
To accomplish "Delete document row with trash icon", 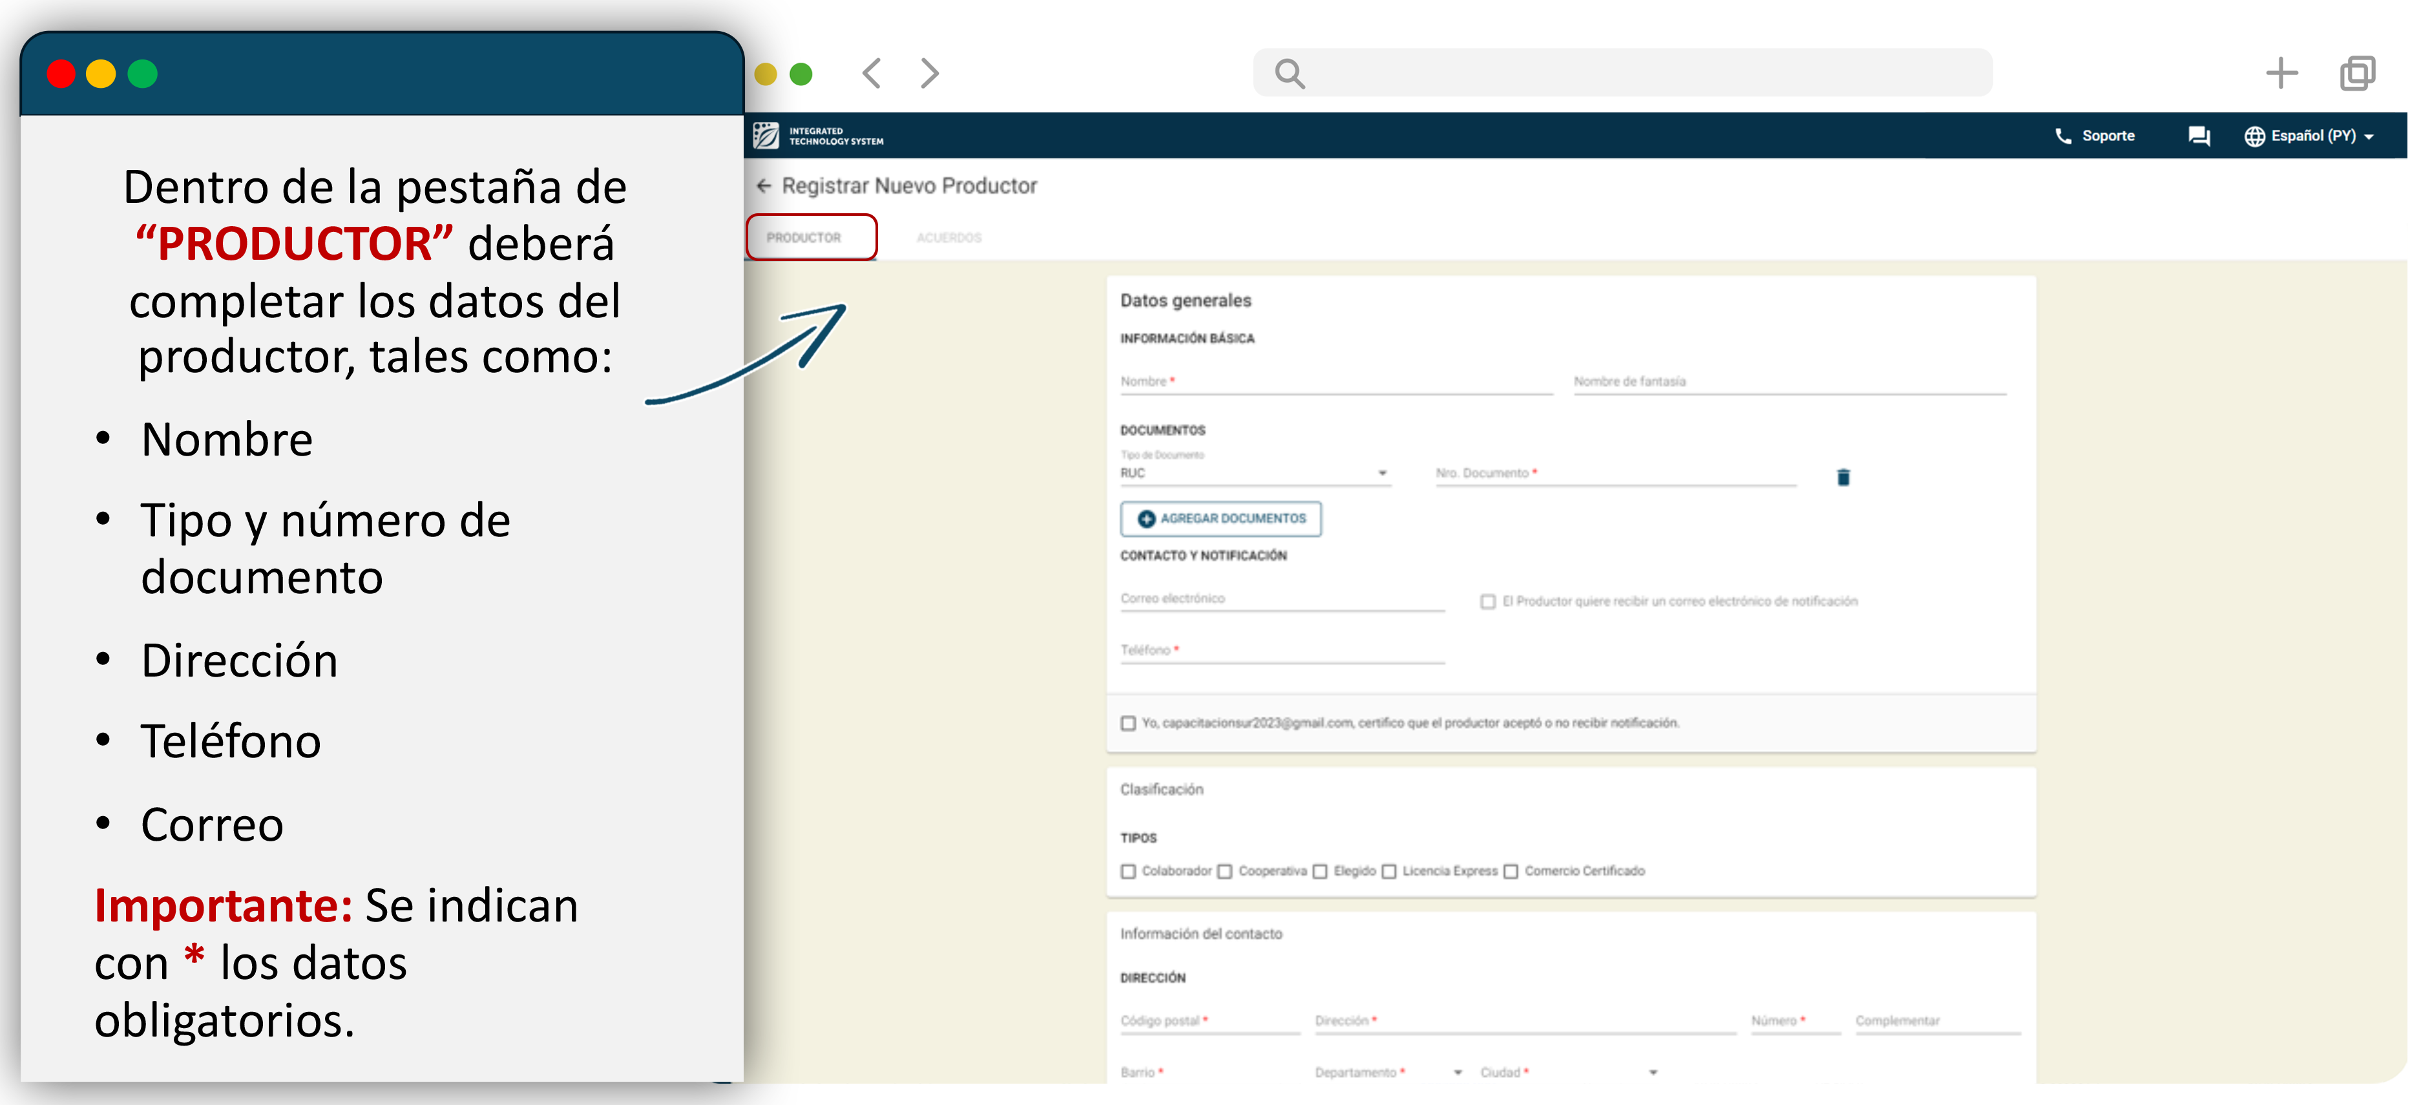I will [1843, 477].
